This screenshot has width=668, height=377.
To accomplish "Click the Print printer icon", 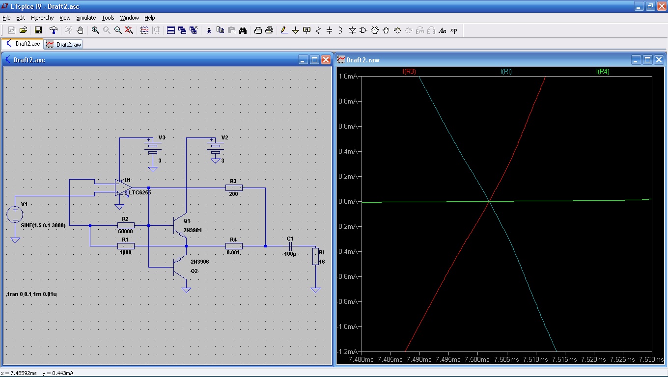I will pyautogui.click(x=269, y=30).
